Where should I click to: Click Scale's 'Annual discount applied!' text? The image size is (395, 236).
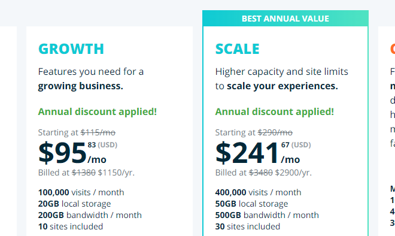pos(275,111)
